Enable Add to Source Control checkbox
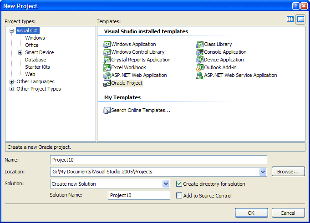The height and width of the screenshot is (223, 310). click(179, 196)
